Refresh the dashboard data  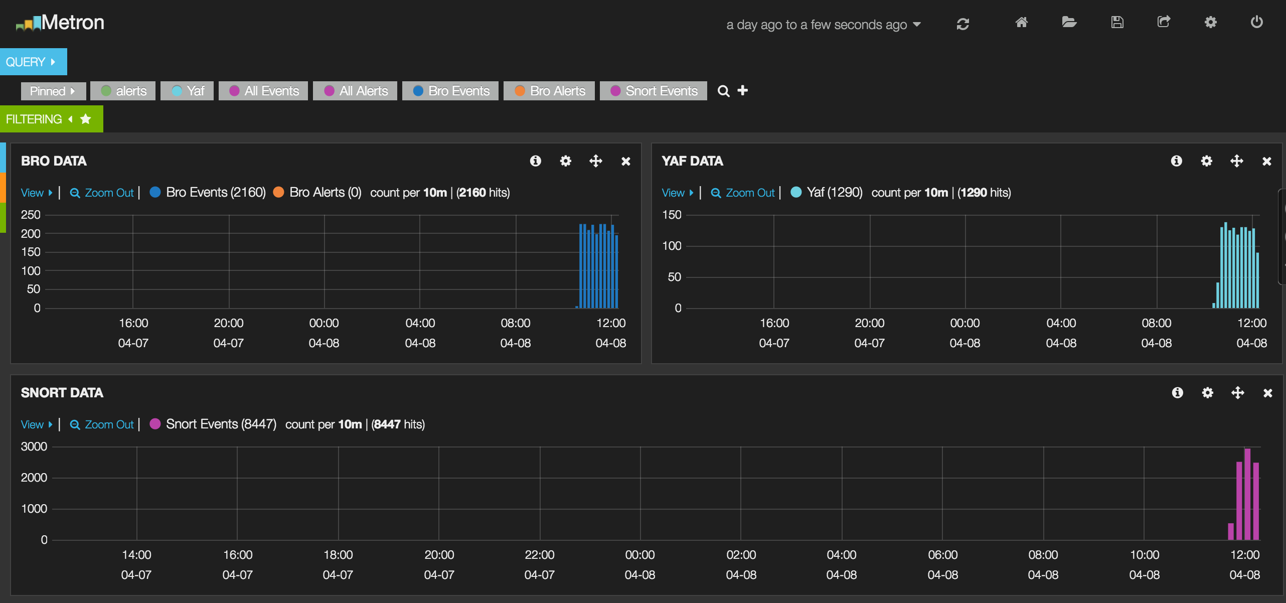963,23
